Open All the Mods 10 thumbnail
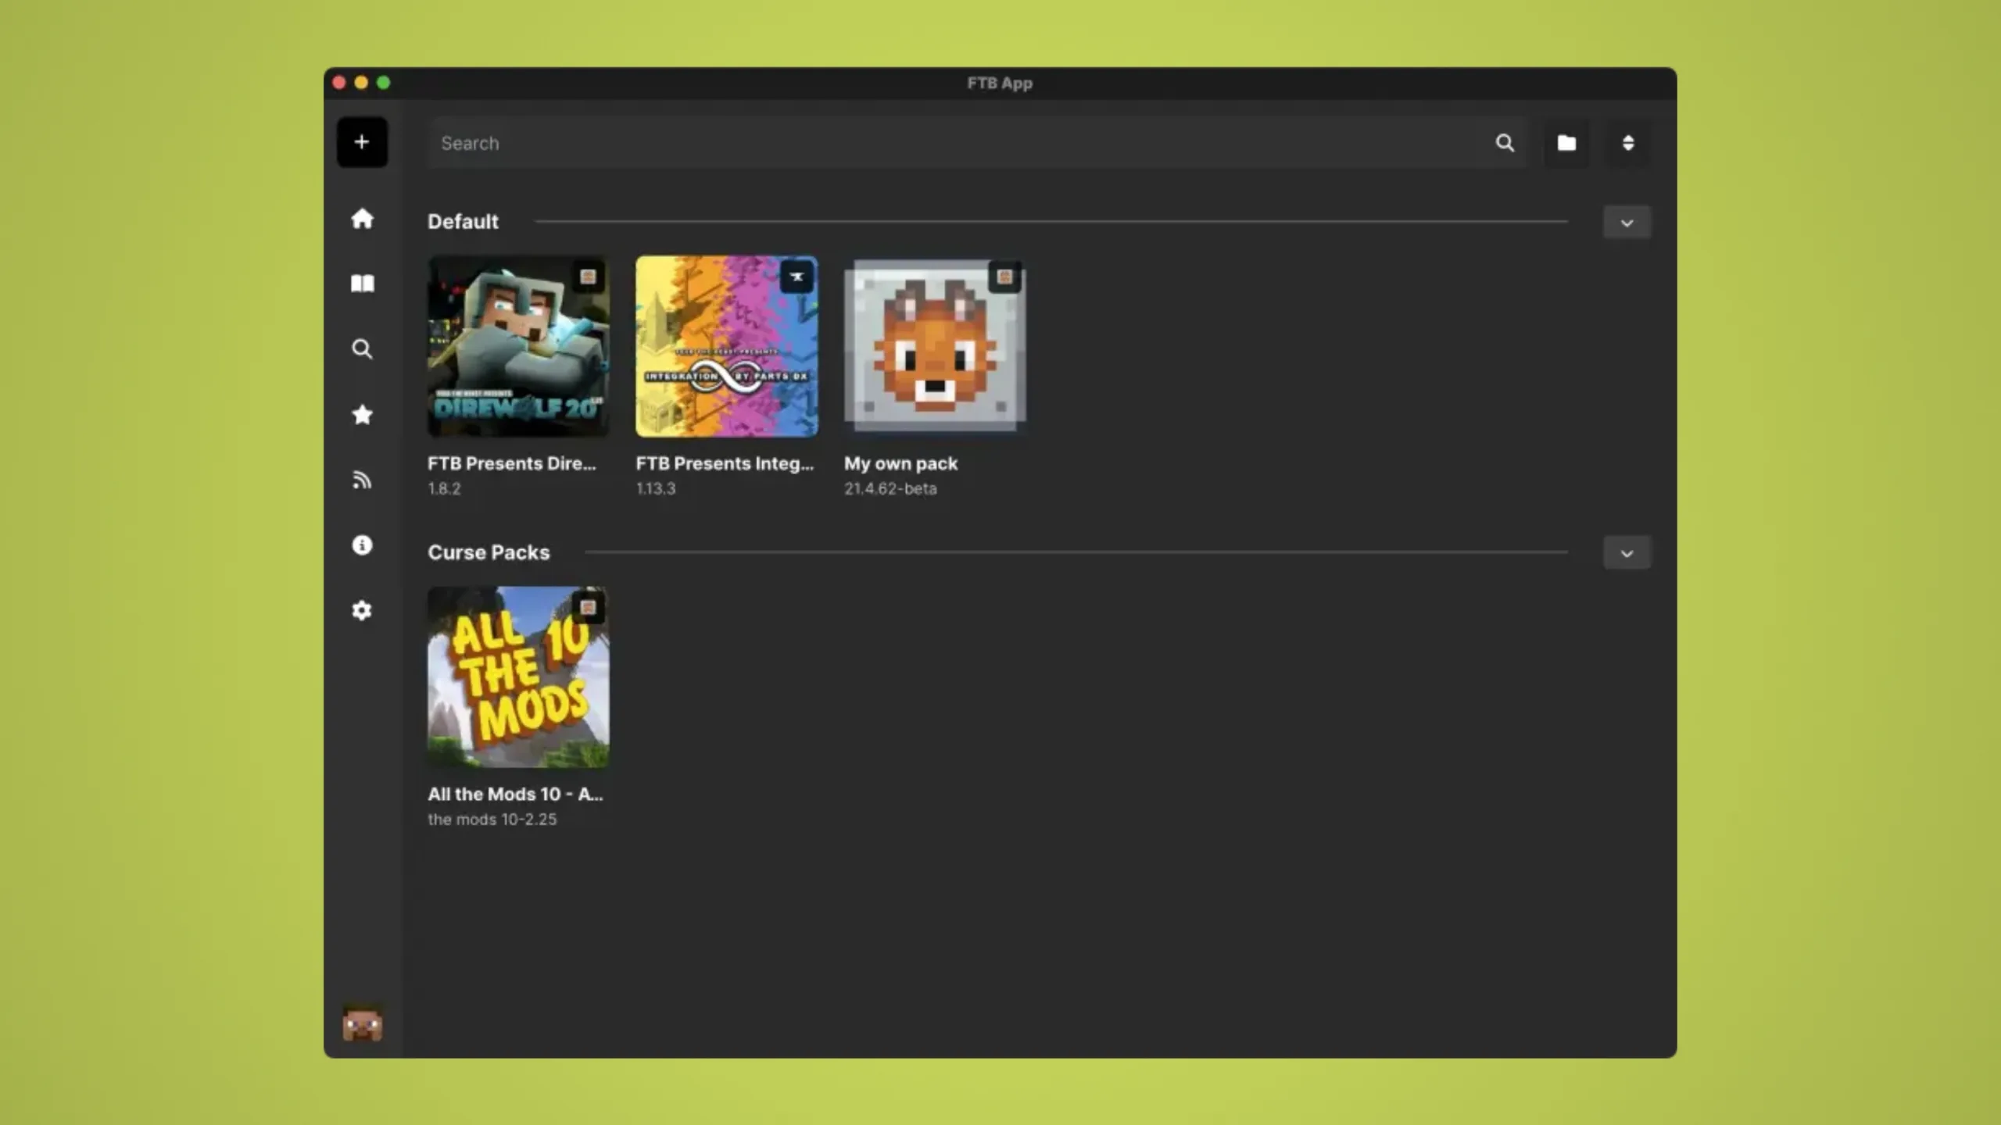Viewport: 2001px width, 1125px height. click(x=518, y=677)
